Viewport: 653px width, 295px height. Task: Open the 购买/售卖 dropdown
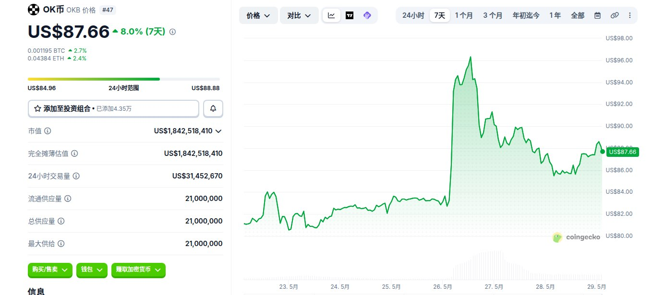click(50, 270)
